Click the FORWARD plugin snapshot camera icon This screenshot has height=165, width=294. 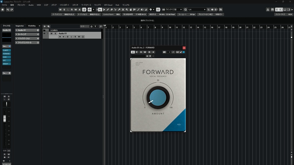pos(164,52)
